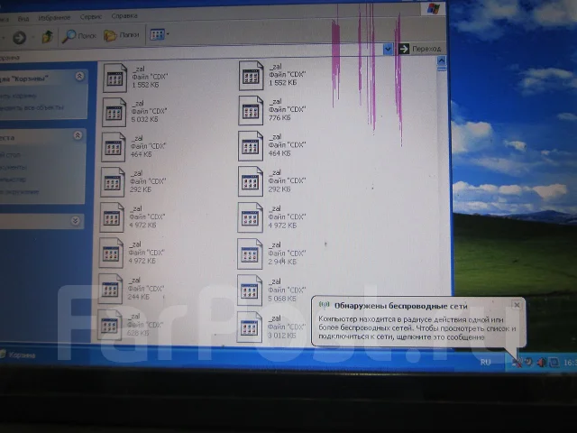Open the Views dropdown arrow
577x433 pixels.
pos(169,34)
